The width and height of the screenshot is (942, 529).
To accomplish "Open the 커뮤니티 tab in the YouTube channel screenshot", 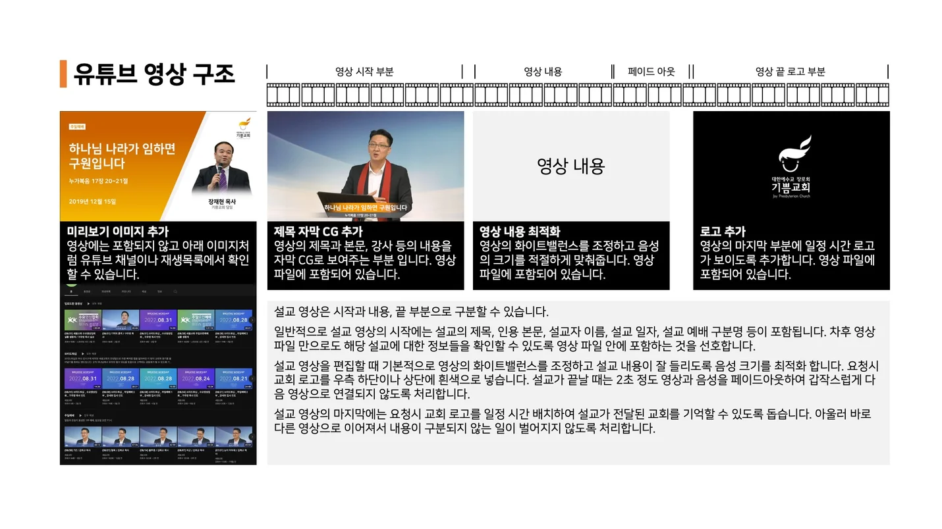I will click(x=126, y=291).
